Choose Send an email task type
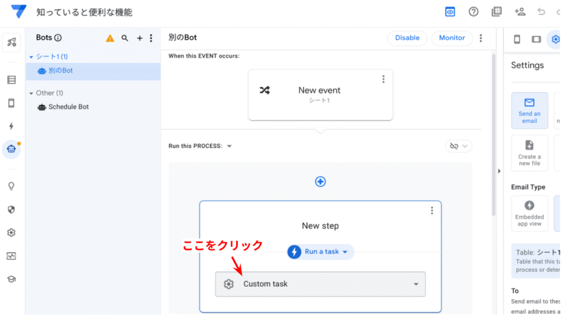 pos(530,110)
